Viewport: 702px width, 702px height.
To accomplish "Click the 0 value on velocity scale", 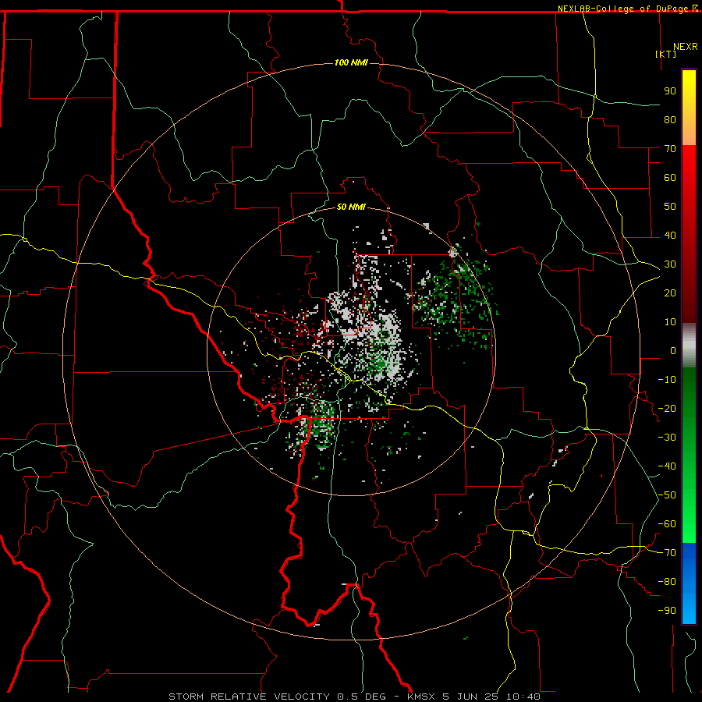I will click(673, 351).
